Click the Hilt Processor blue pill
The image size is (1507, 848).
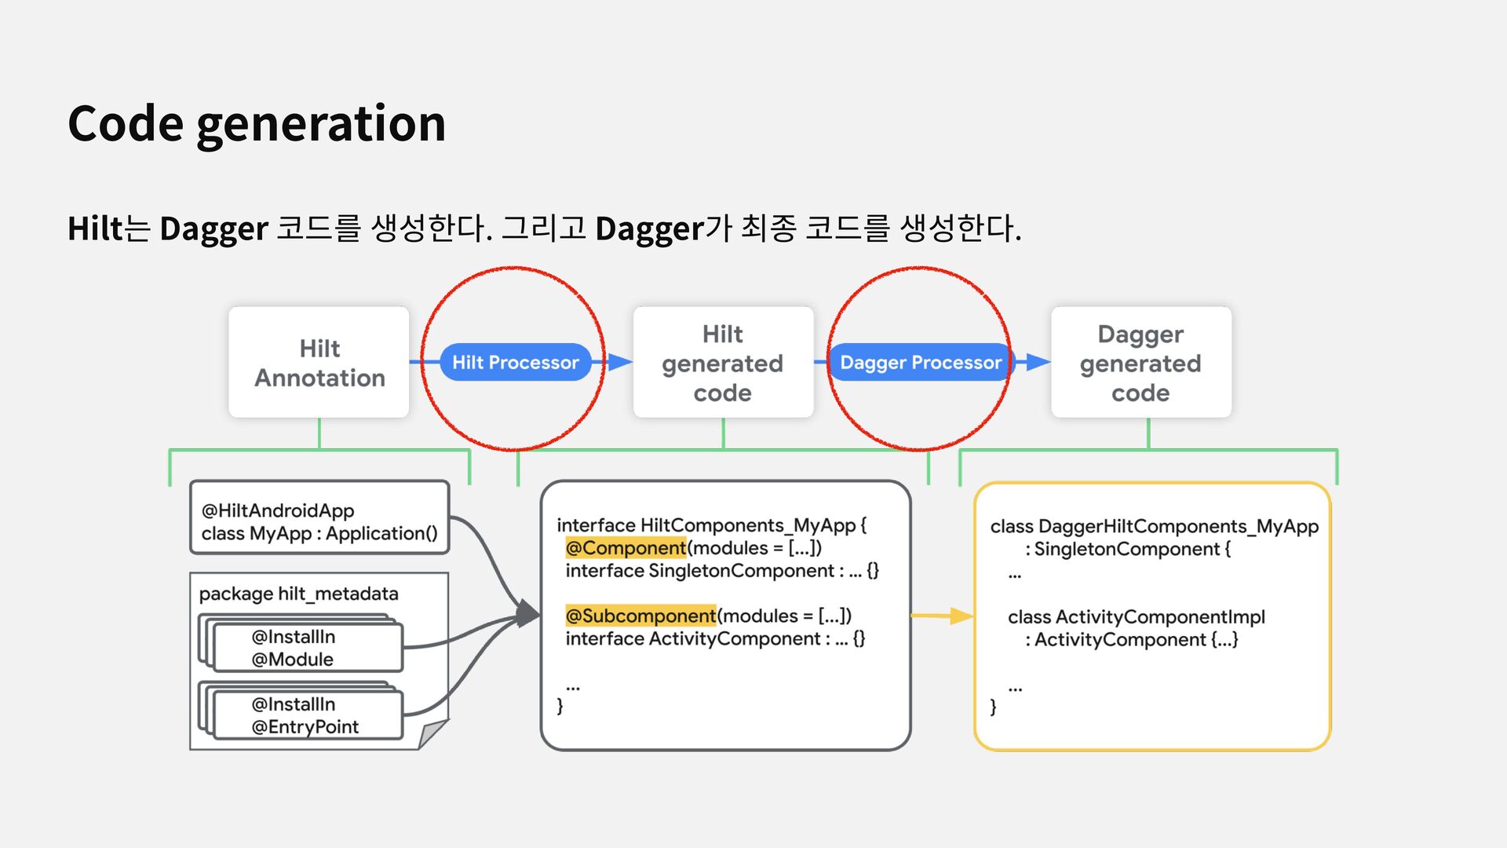tap(515, 362)
